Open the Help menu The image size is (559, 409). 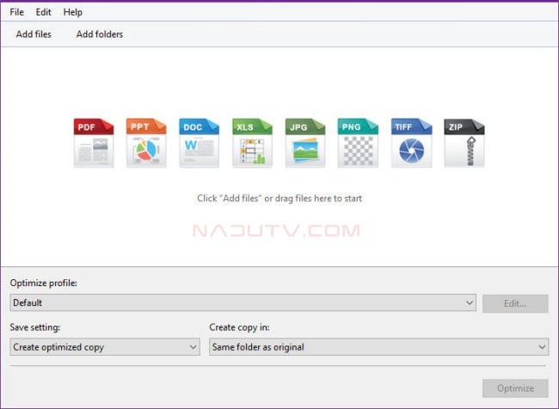(x=73, y=12)
